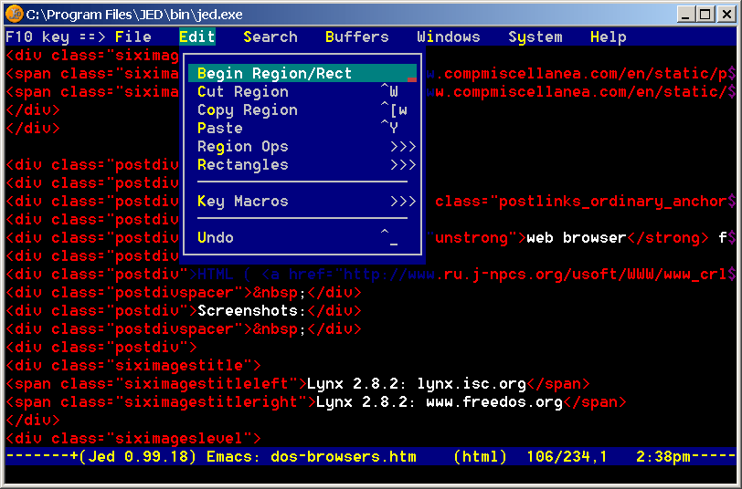
Task: Click the Edit menu title
Action: (x=197, y=37)
